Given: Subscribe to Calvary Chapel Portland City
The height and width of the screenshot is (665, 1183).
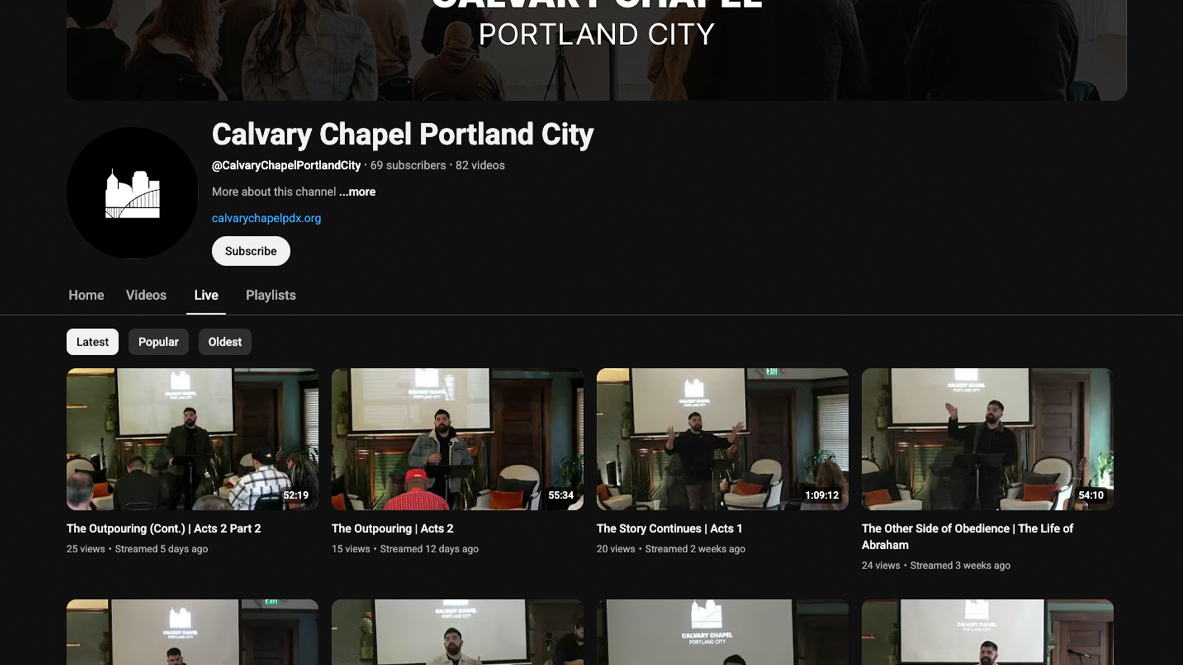Looking at the screenshot, I should coord(251,251).
